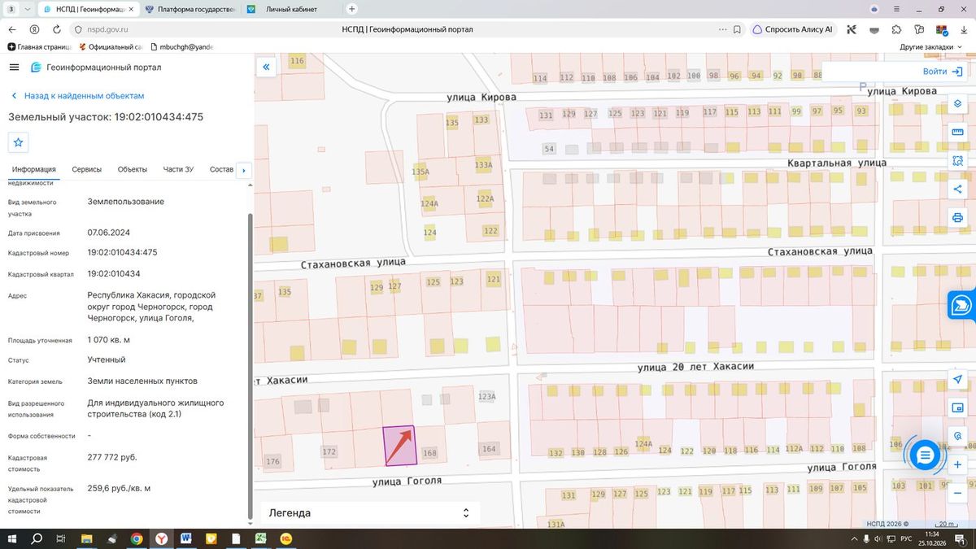Activate the area search selection tool
The width and height of the screenshot is (976, 549).
pyautogui.click(x=957, y=161)
